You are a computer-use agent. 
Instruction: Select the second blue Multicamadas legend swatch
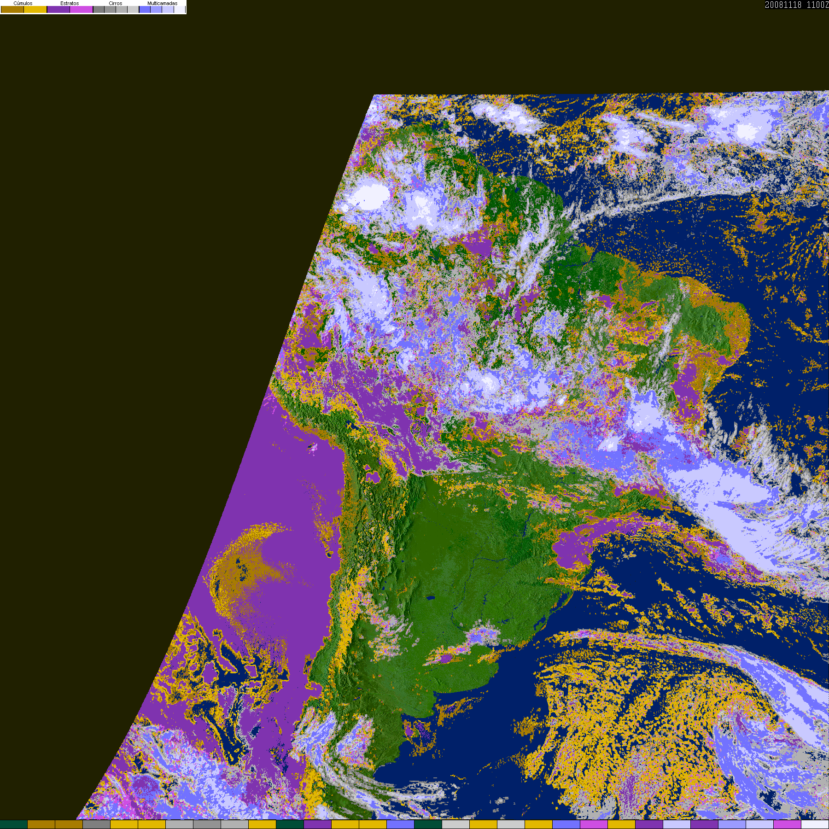(x=157, y=10)
